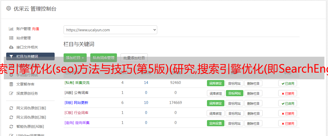Click 目标网站 for 行业词库 row
Screen dimensions: 328x136
234,113
